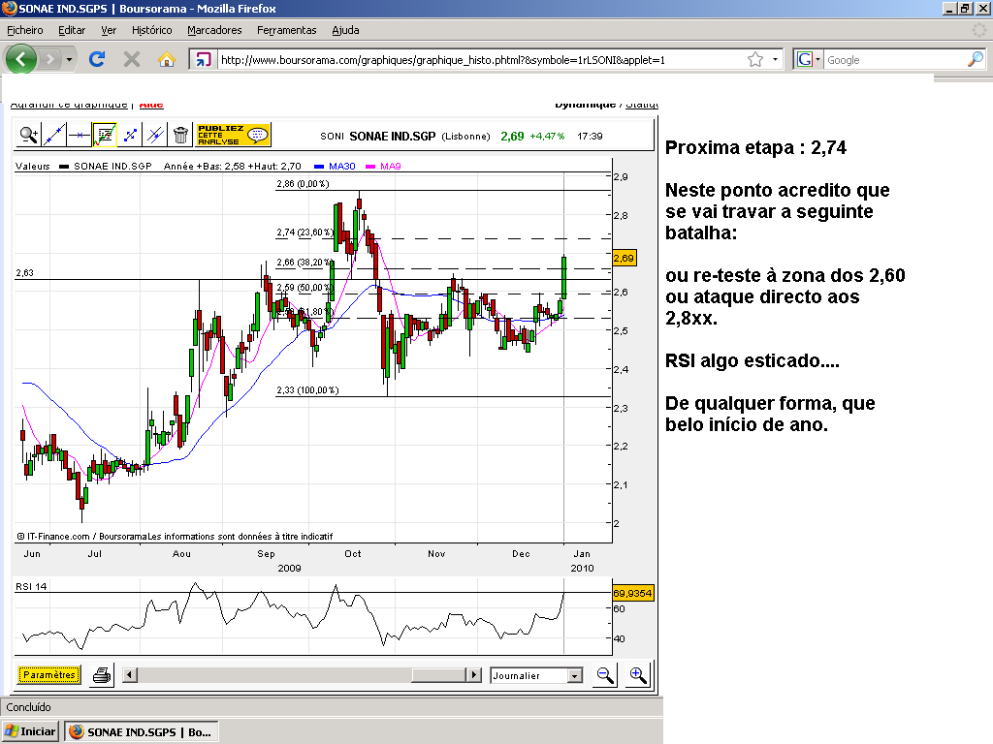Click the 2,69 yellow price marker

[624, 258]
